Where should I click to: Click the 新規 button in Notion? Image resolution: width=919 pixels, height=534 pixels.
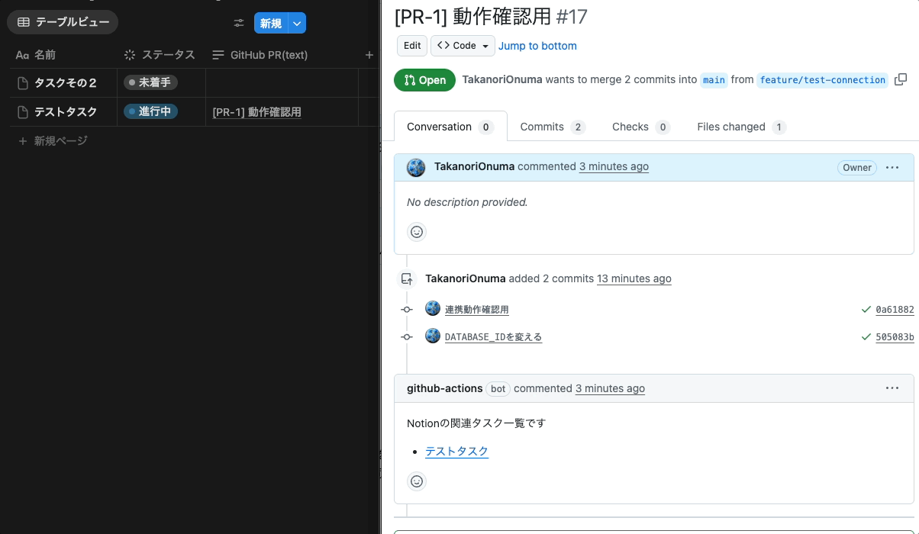pos(271,24)
